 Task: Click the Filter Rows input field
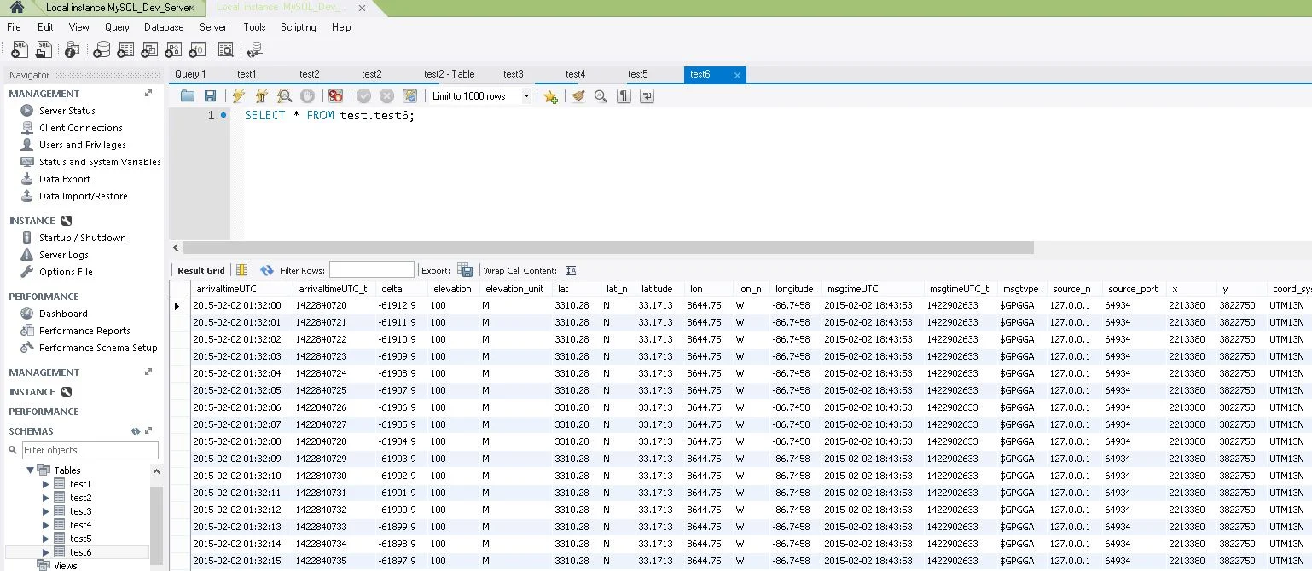pyautogui.click(x=371, y=270)
